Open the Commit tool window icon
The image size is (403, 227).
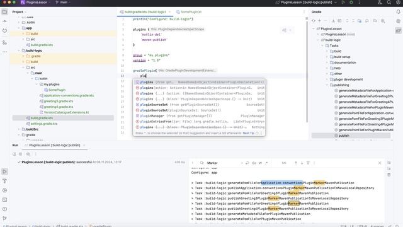(4, 21)
